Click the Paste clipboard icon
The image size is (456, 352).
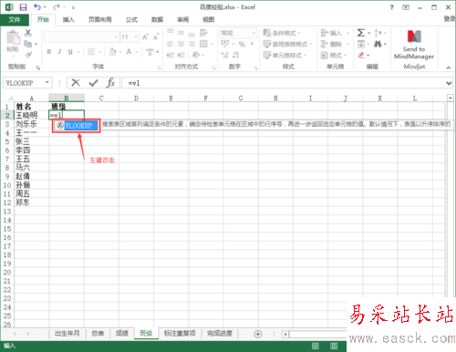pyautogui.click(x=13, y=37)
